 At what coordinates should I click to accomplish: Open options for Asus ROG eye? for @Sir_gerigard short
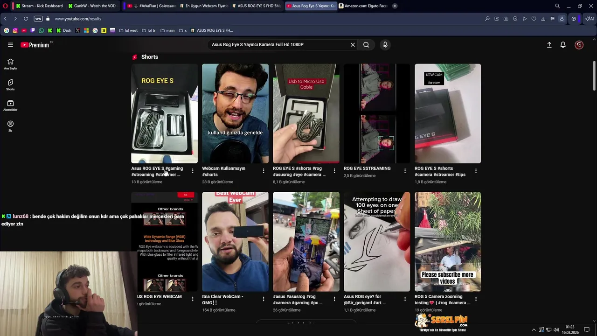coord(405,299)
